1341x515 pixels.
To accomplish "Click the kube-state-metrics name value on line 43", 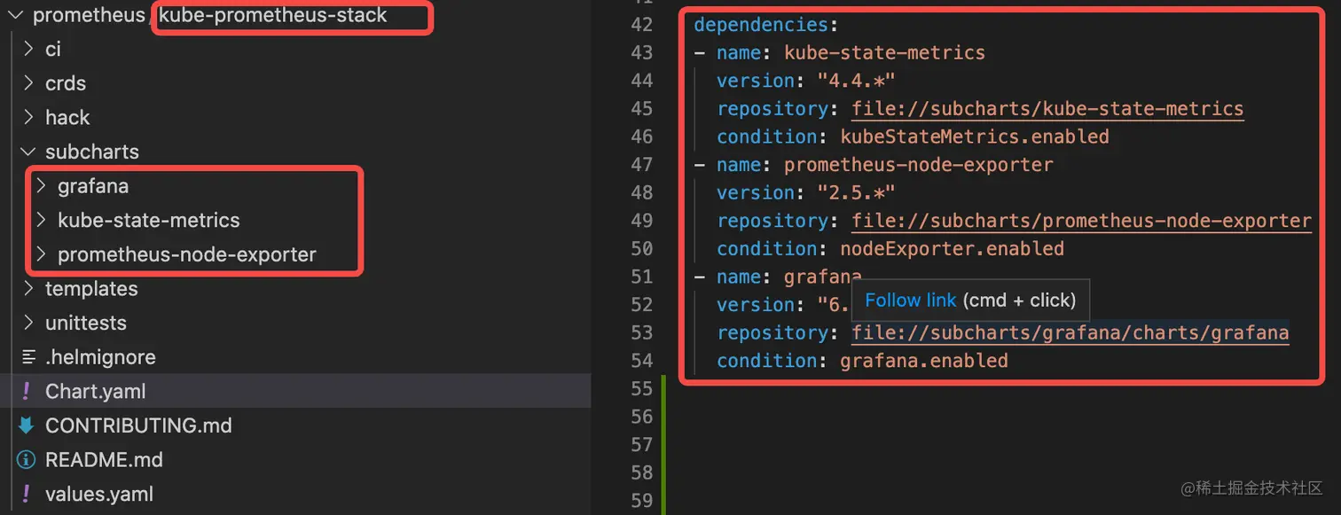I will [x=884, y=53].
